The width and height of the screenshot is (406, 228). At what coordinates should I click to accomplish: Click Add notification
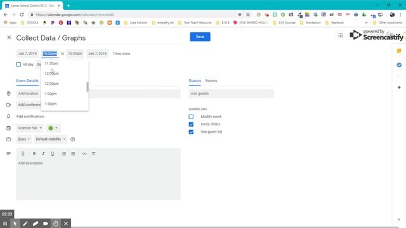click(30, 117)
